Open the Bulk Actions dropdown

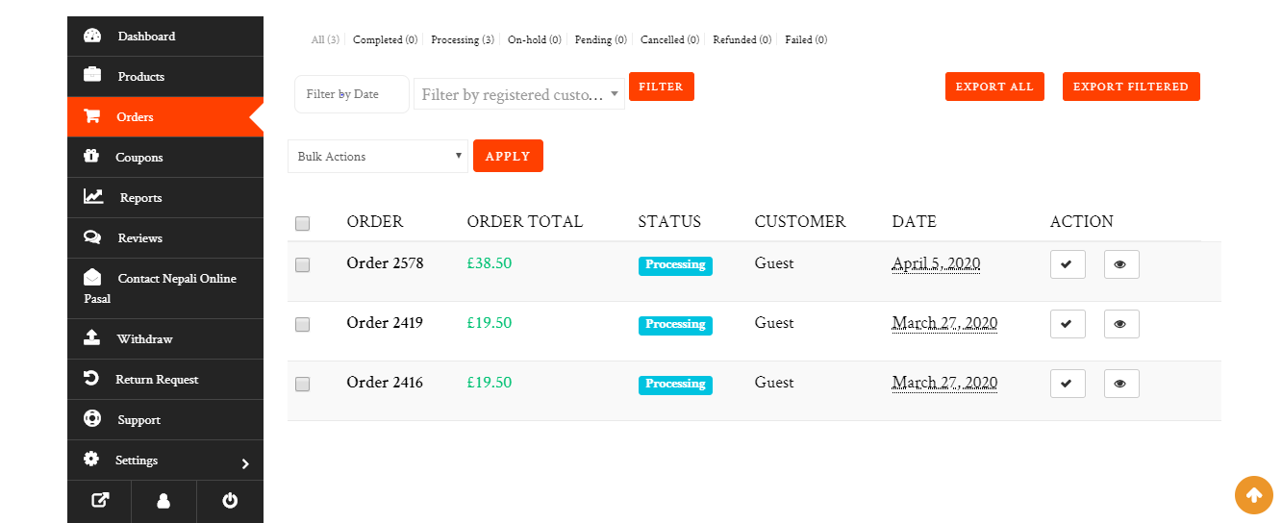377,157
